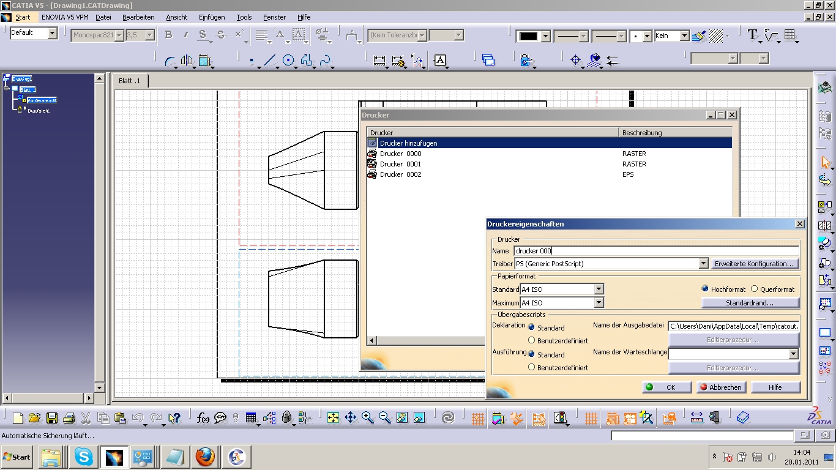Choose Standard for Ausführung
Viewport: 836px width, 470px height.
[531, 354]
